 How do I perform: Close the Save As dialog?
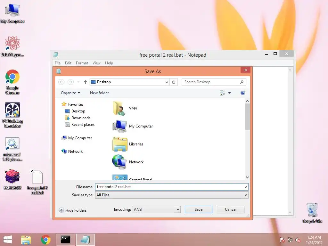coord(246,70)
